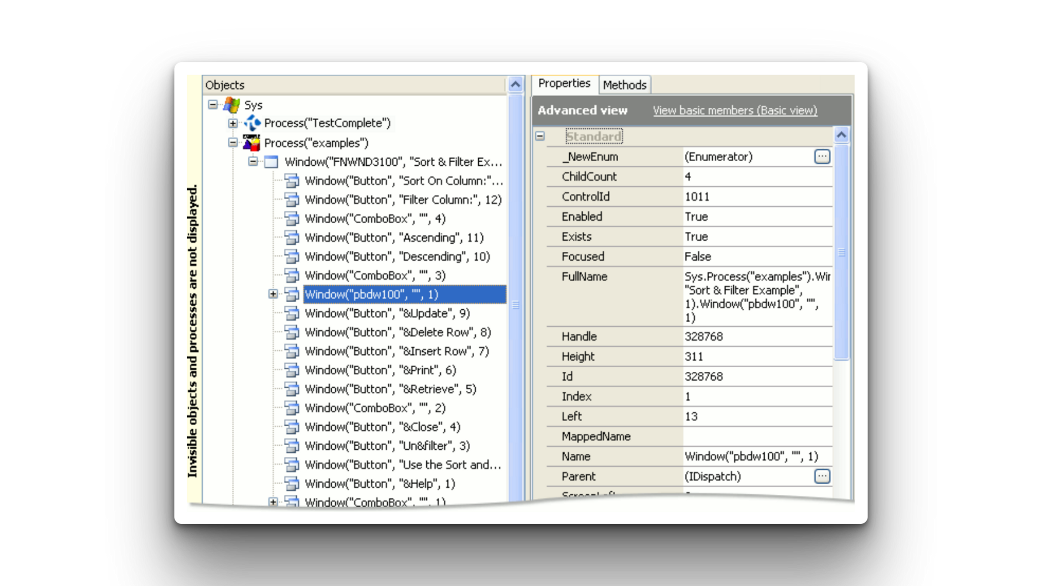
Task: Switch to the Methods tab
Action: click(x=625, y=84)
